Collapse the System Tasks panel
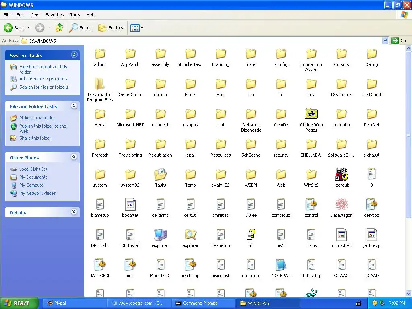This screenshot has height=309, width=412. (x=74, y=55)
